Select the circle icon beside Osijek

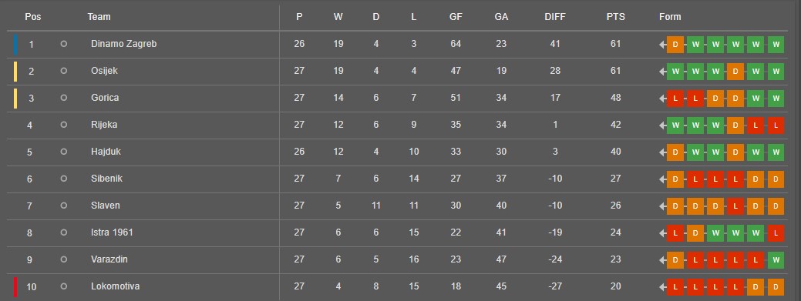(x=63, y=71)
